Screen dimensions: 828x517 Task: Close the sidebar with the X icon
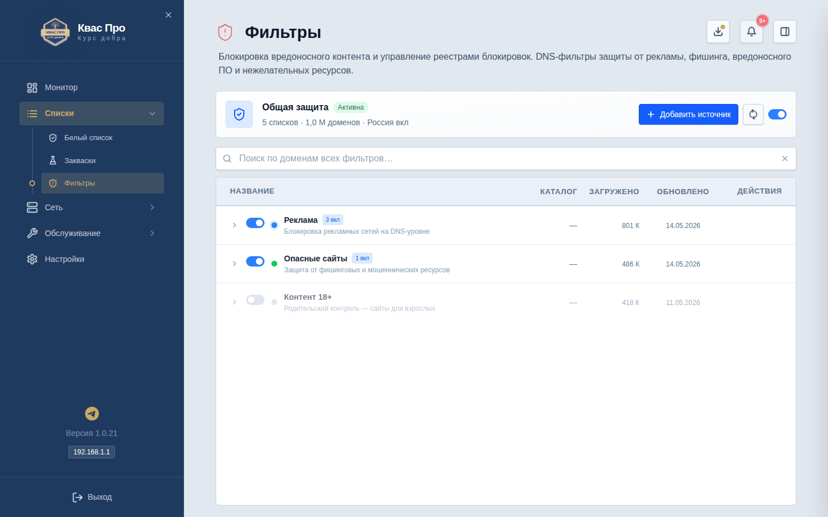[168, 15]
